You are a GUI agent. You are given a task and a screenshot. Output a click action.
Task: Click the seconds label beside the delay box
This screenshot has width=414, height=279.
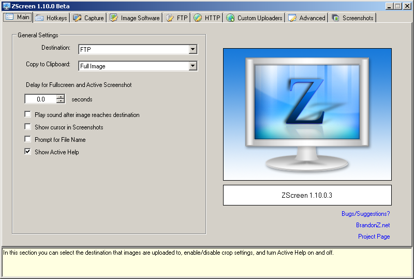pyautogui.click(x=82, y=99)
